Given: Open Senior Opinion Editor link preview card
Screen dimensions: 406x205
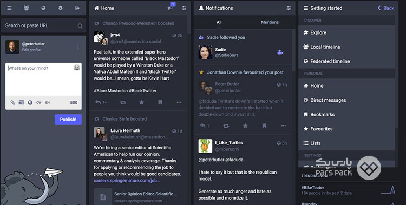Looking at the screenshot, I should click(138, 197).
